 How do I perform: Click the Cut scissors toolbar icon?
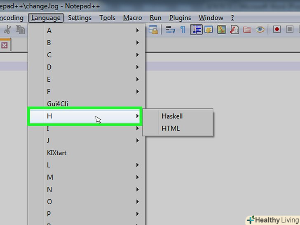click(x=7, y=30)
